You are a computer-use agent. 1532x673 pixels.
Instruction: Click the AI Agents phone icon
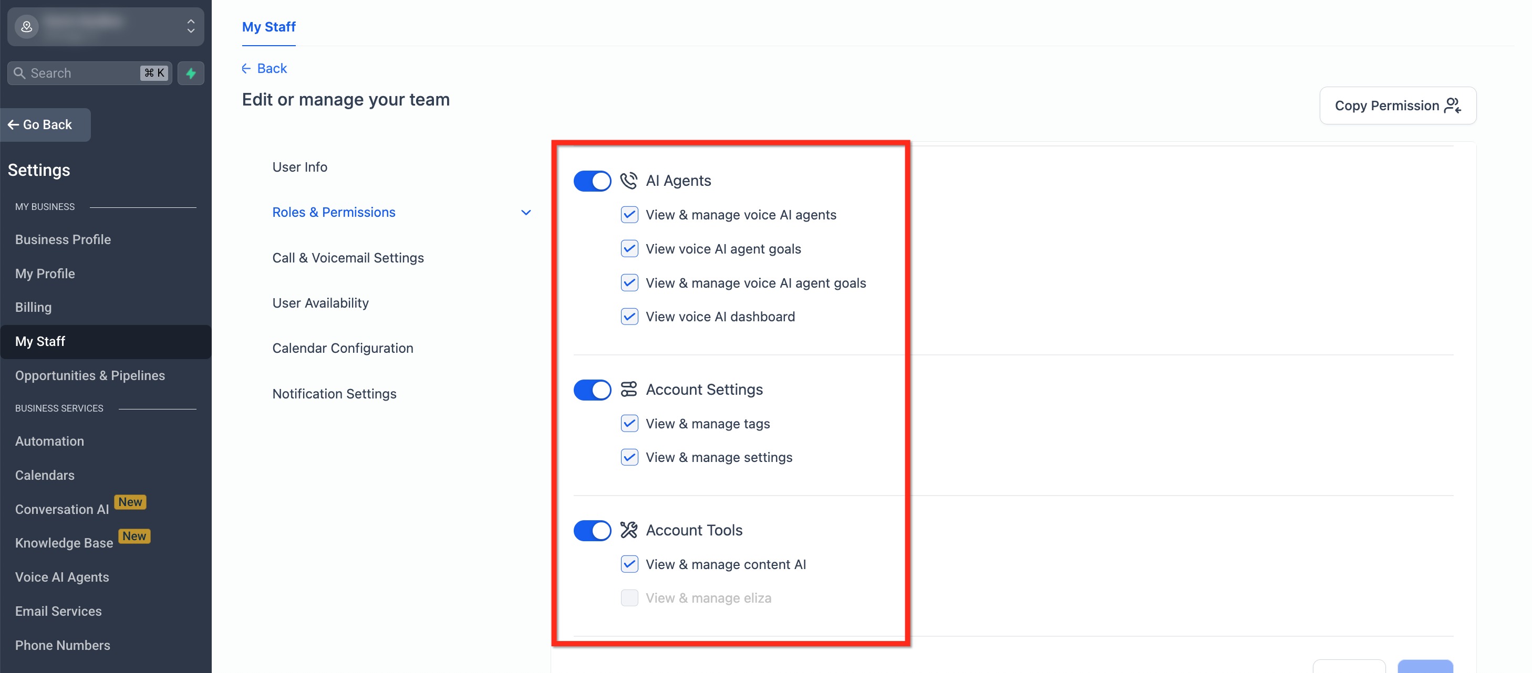[628, 181]
